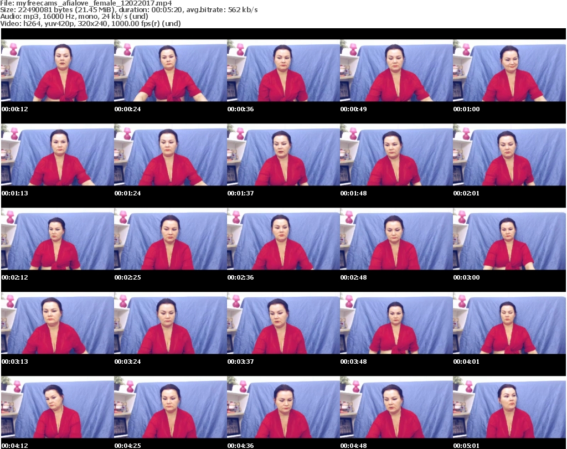
Task: Select the thumbnail frame at 00:01:48
Action: pos(396,154)
